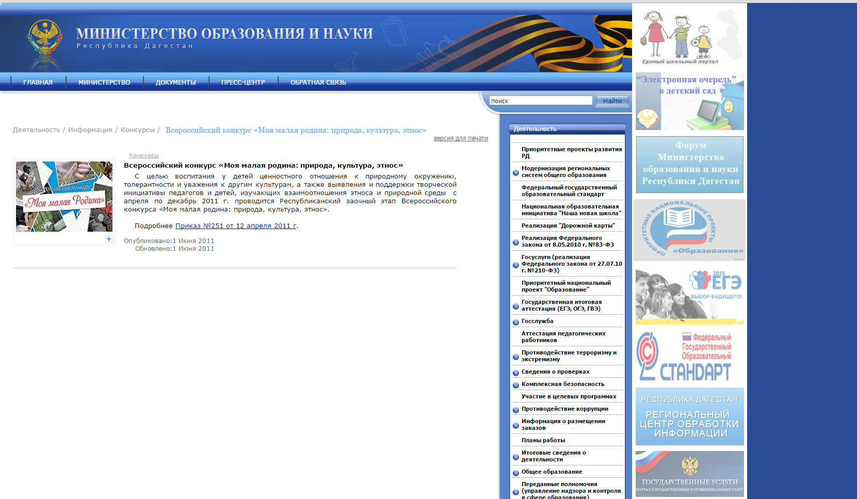
Task: Open the ДОКУМЕНТЫ menu item
Action: click(x=175, y=83)
